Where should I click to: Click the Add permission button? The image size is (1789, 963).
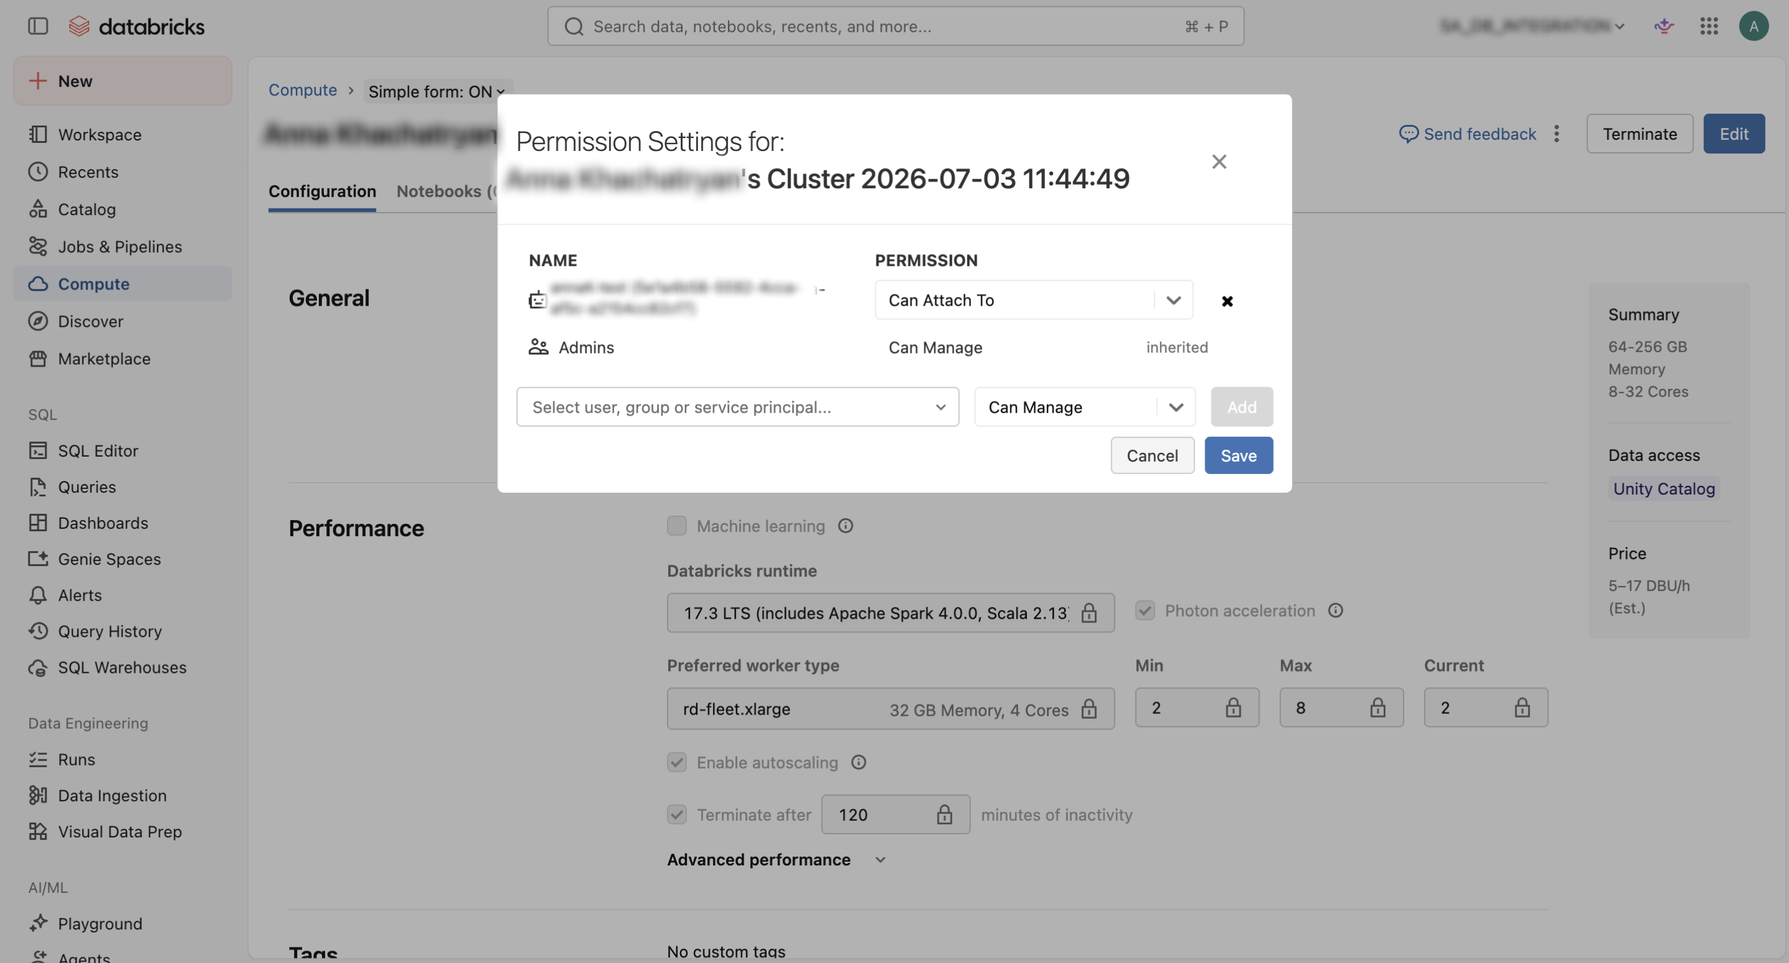[x=1242, y=406]
